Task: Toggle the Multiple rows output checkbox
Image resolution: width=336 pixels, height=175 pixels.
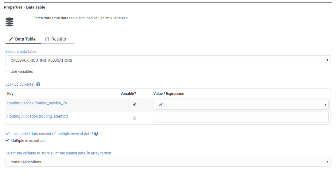Action: [x=7, y=141]
